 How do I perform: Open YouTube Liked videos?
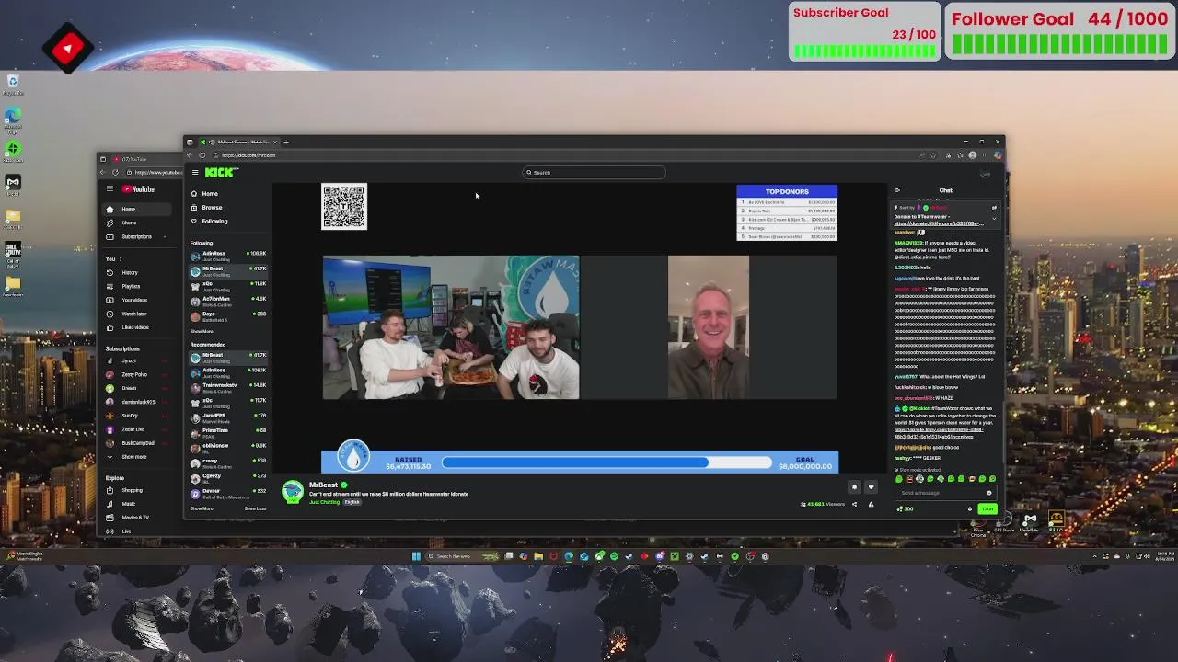[135, 327]
